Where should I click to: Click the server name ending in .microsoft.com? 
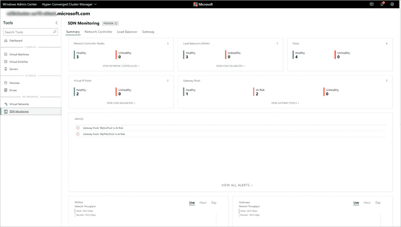48,14
